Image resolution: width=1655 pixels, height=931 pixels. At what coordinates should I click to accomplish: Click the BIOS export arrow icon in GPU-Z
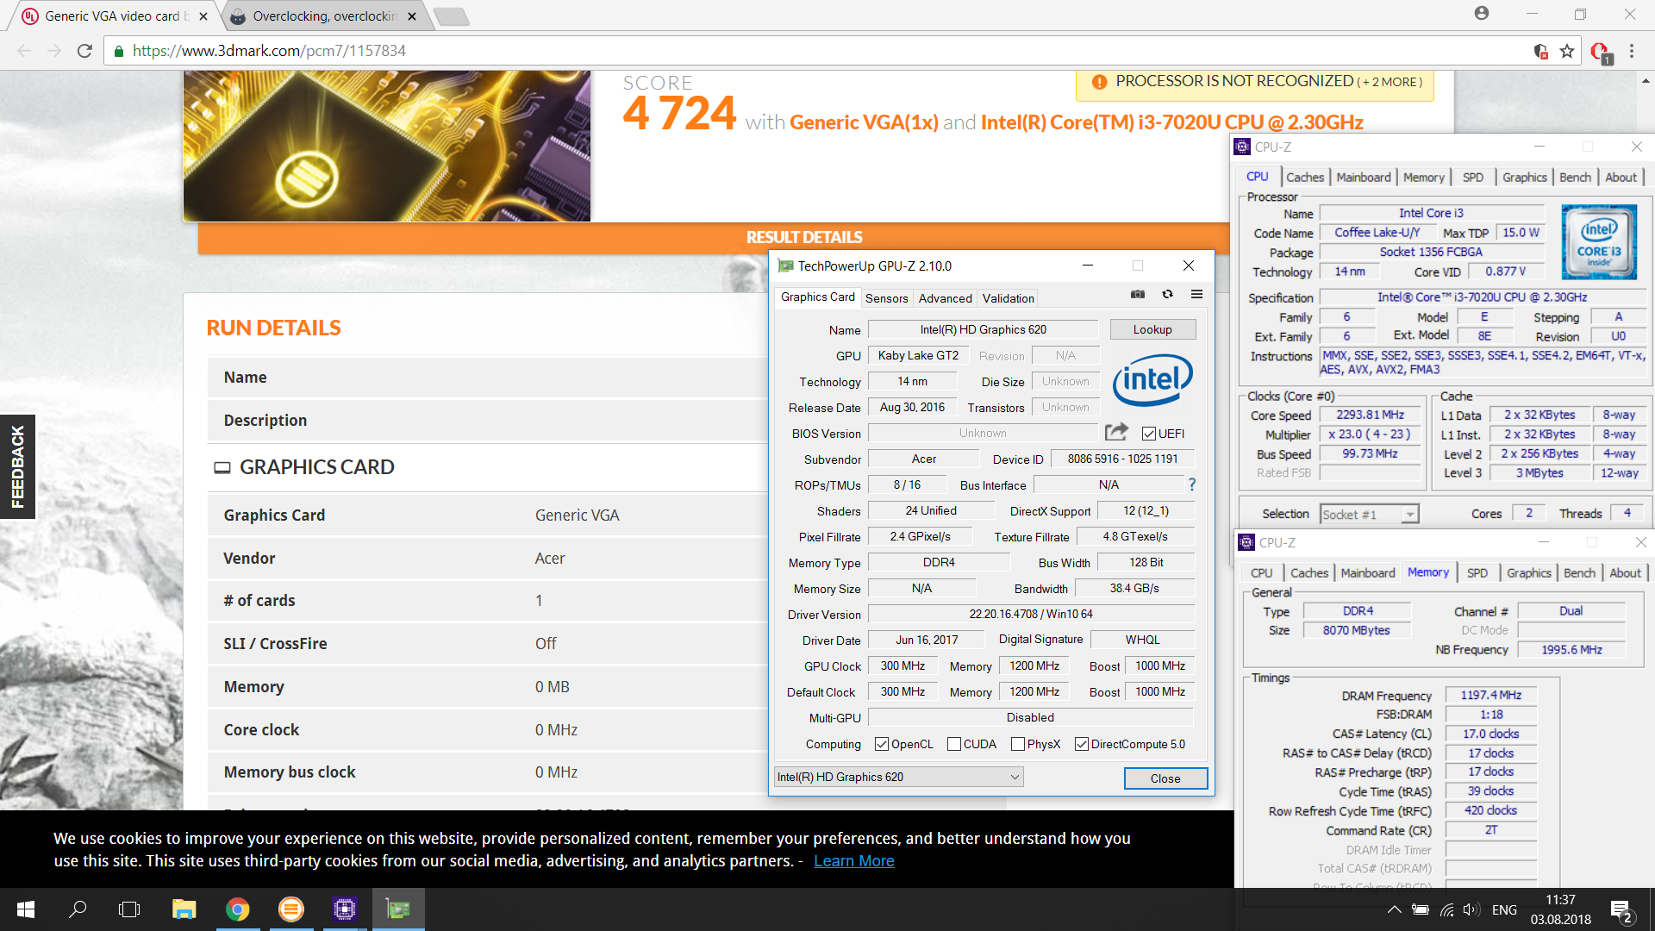(1116, 431)
